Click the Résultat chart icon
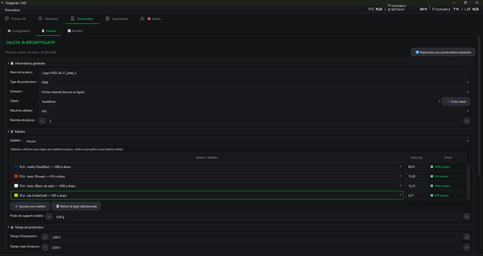 tap(69, 31)
